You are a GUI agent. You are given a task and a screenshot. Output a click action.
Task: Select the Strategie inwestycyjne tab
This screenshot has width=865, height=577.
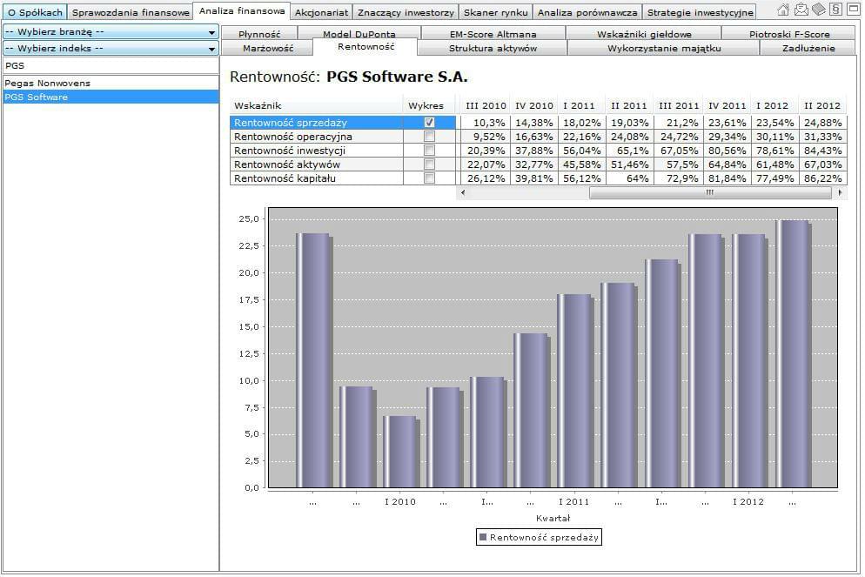pos(700,12)
